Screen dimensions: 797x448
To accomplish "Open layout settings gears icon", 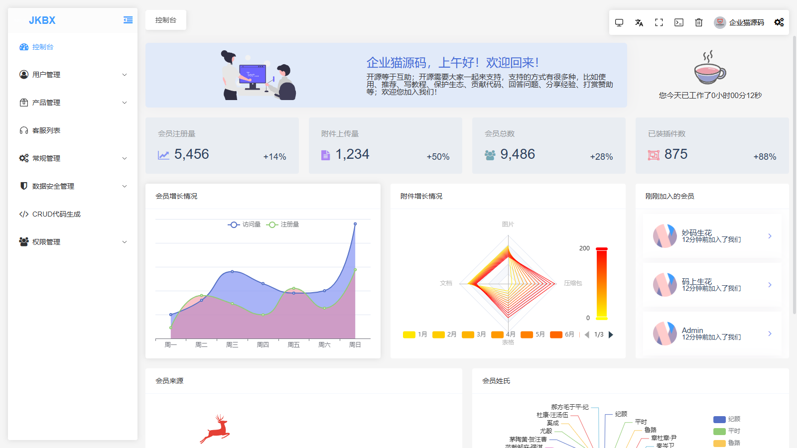I will pos(779,22).
